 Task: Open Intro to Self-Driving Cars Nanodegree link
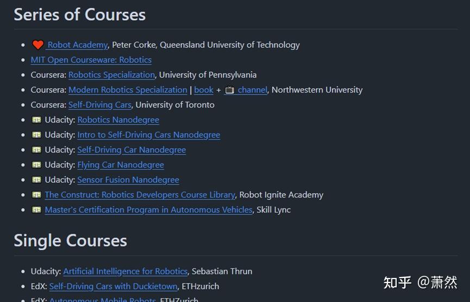(x=148, y=135)
